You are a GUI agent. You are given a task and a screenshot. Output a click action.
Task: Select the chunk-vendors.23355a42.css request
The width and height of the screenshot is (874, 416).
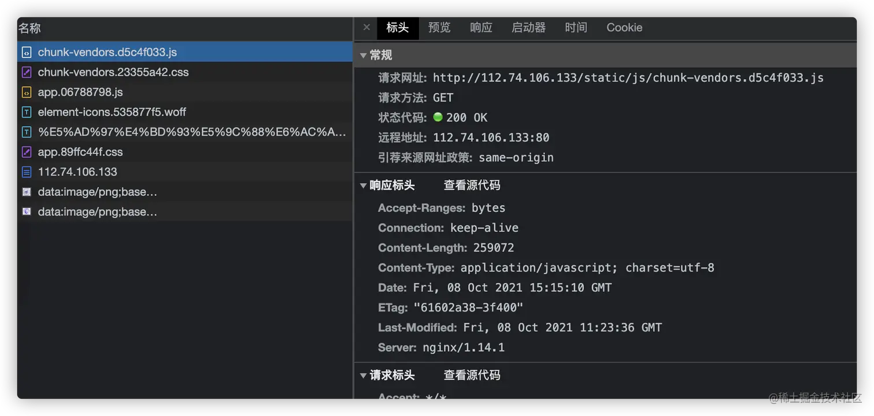pyautogui.click(x=185, y=72)
